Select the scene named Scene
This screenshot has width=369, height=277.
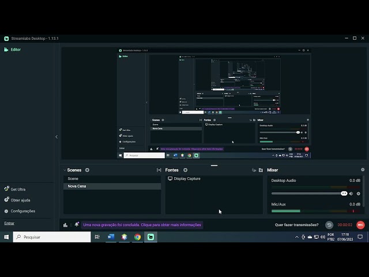tap(112, 179)
